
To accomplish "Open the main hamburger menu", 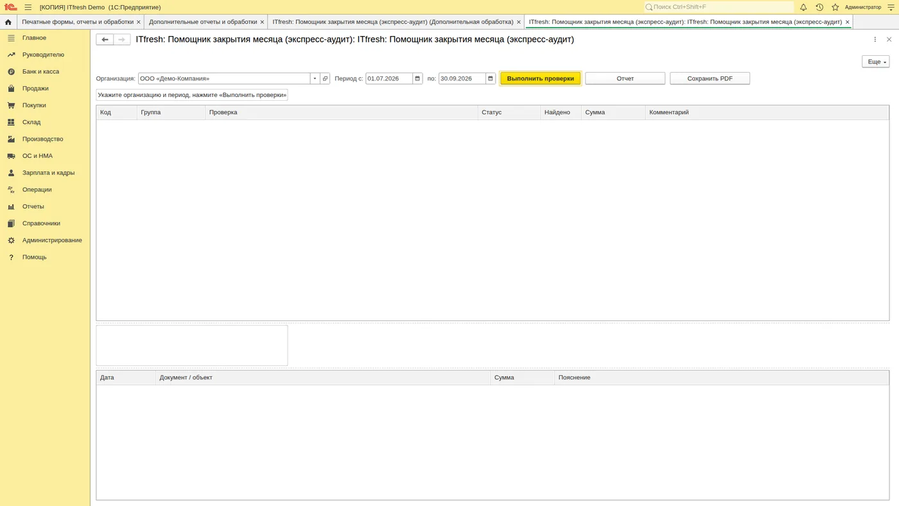I will pyautogui.click(x=28, y=7).
